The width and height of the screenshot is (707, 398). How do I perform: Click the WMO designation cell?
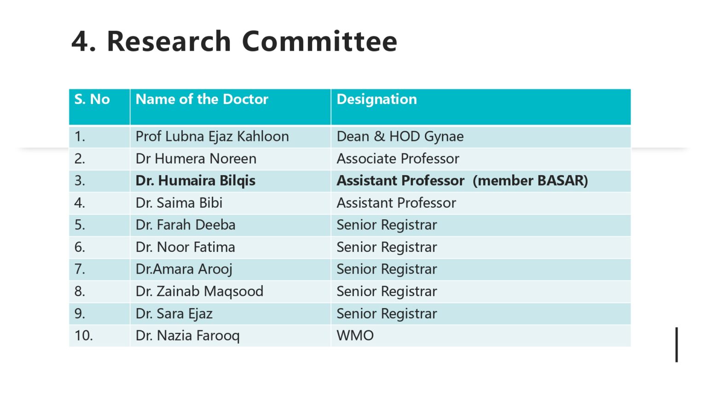[x=481, y=336]
